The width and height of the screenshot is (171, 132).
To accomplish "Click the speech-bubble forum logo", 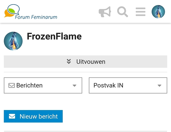I will (x=11, y=11).
